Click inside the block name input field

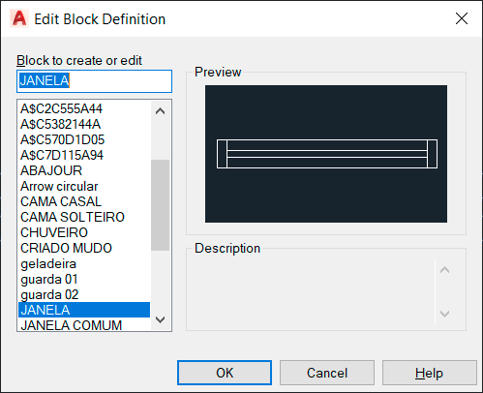[x=94, y=81]
